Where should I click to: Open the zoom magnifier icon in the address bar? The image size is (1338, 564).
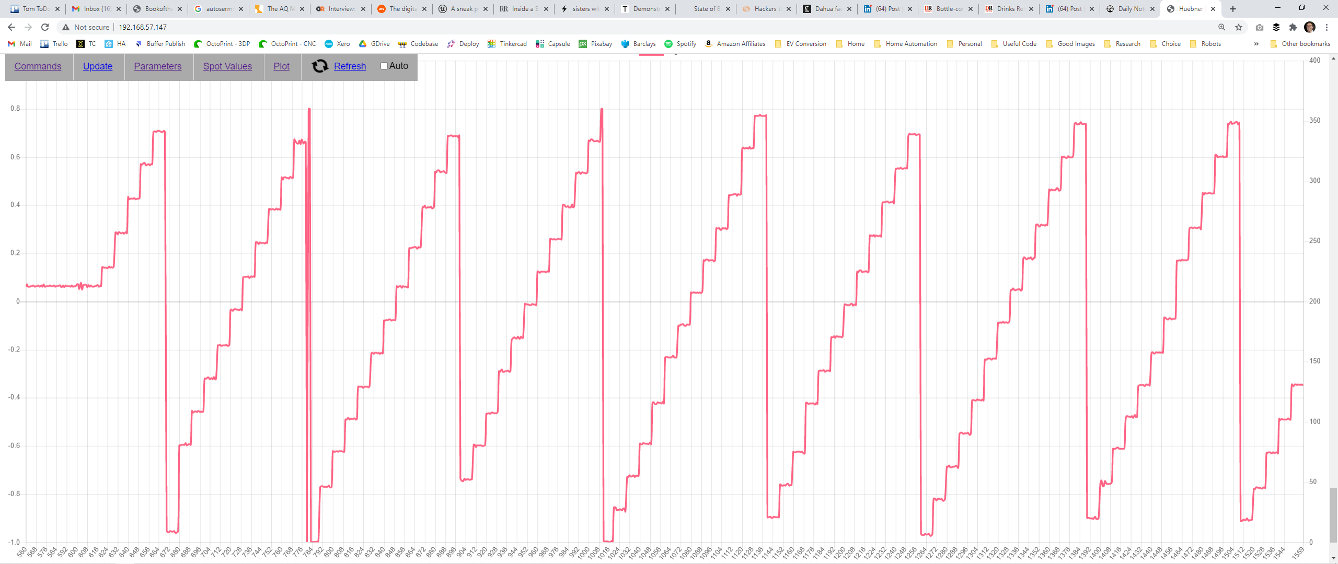[1222, 27]
